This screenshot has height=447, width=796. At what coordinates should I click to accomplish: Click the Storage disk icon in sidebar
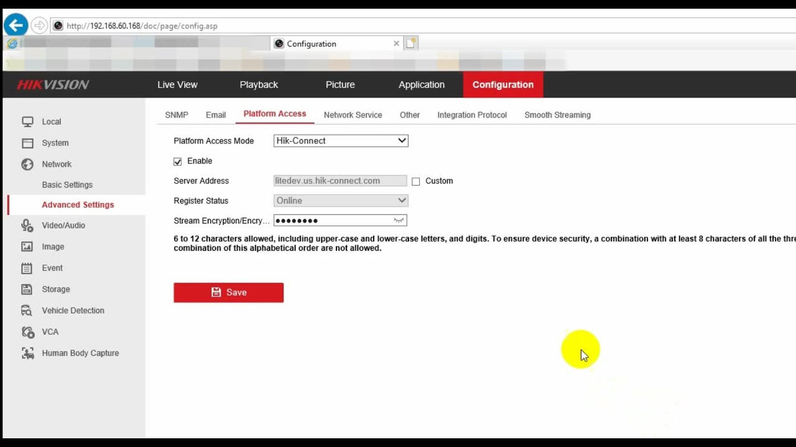[x=27, y=289]
